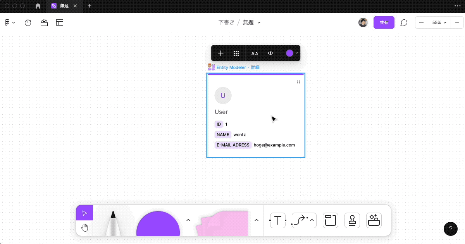
Task: Expand the shapes options chevron
Action: (188, 220)
